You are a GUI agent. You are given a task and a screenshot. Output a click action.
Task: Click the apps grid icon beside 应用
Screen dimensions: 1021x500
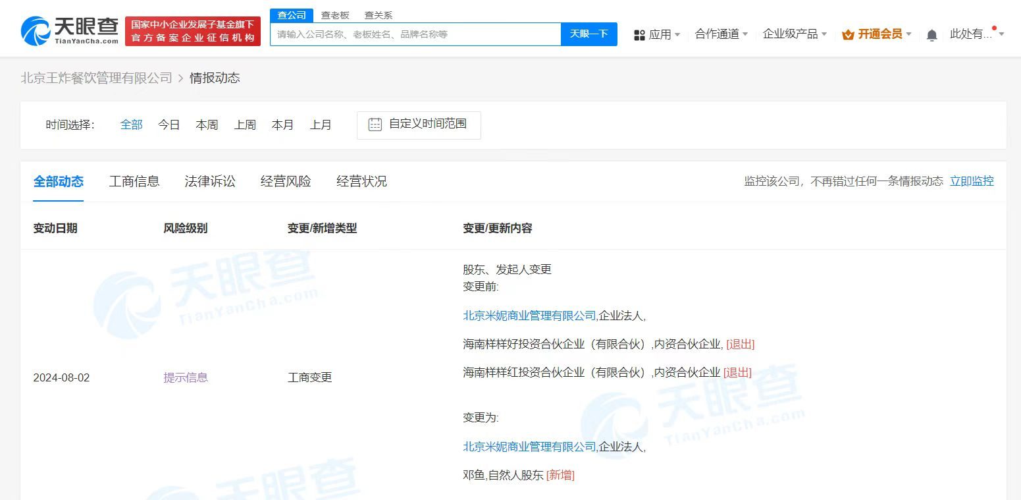point(639,34)
